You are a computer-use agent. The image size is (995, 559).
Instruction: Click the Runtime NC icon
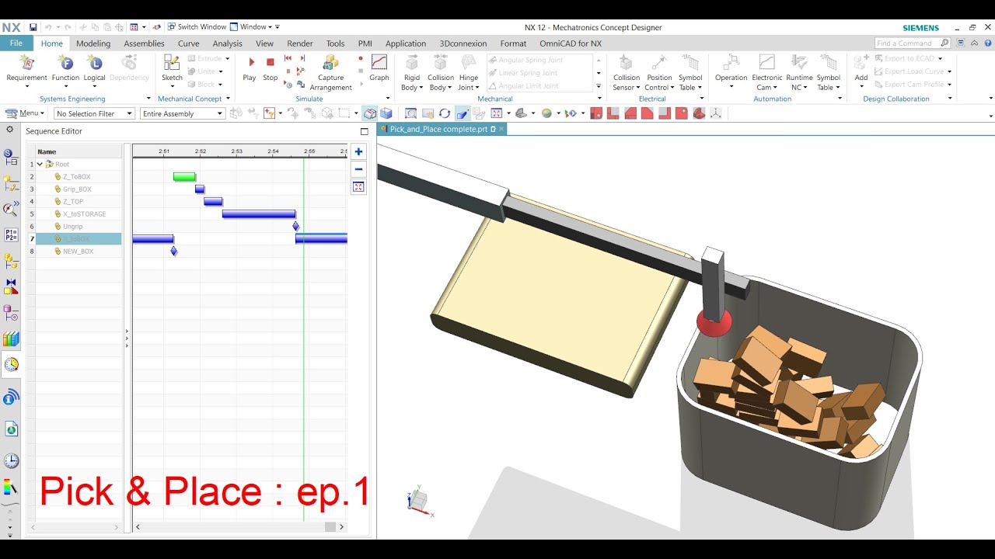(x=799, y=63)
